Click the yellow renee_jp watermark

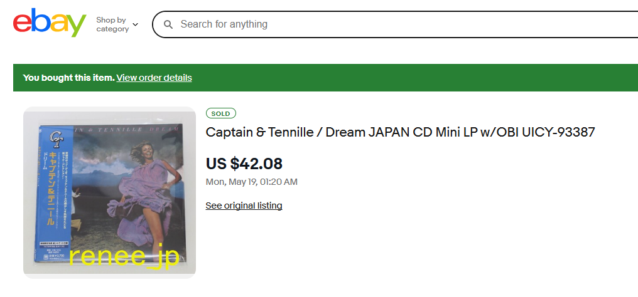[x=124, y=256]
